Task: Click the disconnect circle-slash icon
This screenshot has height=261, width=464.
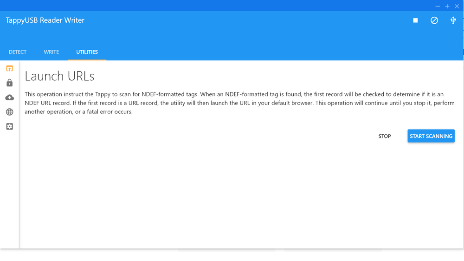Action: pyautogui.click(x=434, y=20)
